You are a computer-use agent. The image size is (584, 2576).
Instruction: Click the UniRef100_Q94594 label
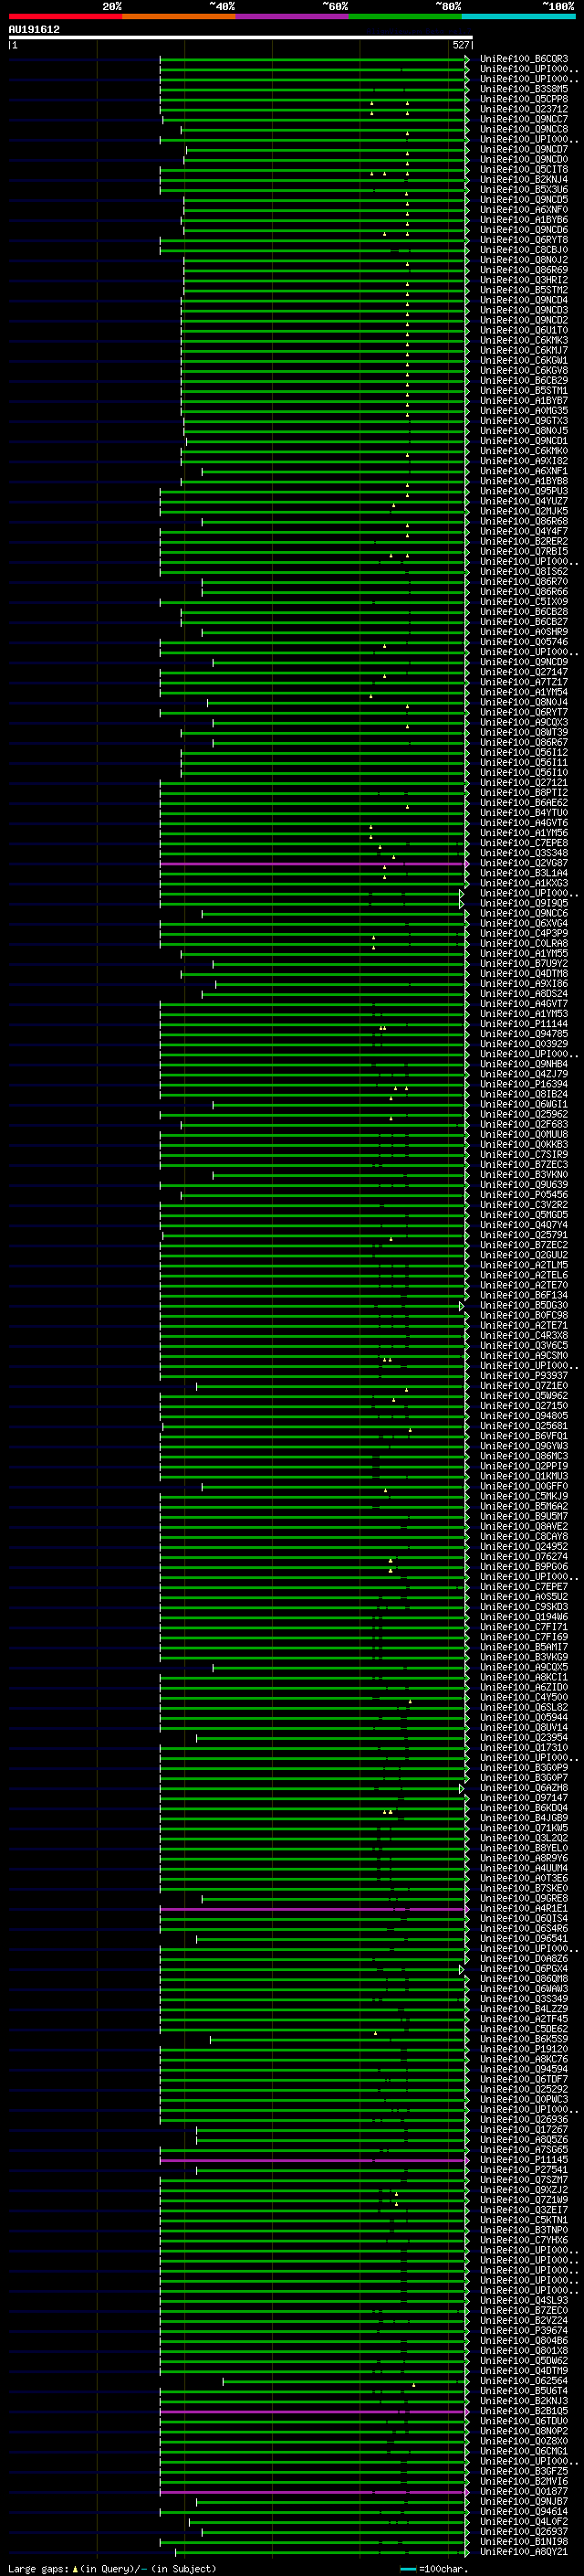point(524,2070)
